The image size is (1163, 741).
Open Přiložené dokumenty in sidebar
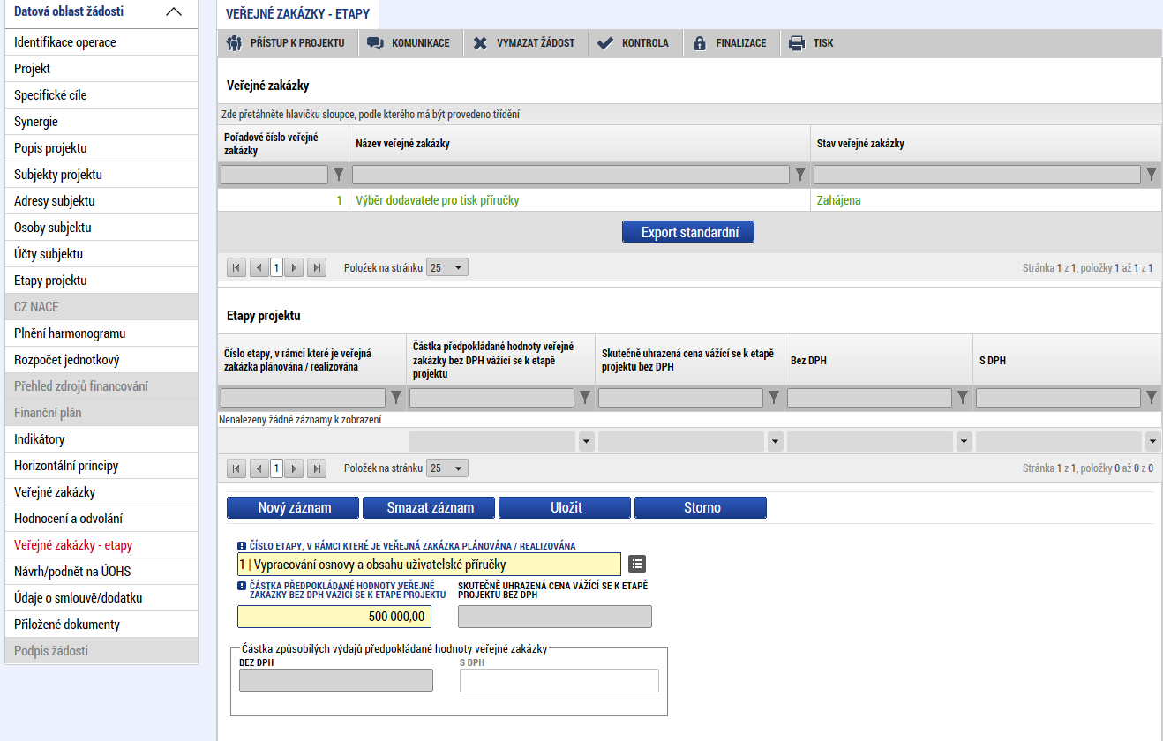coord(101,625)
